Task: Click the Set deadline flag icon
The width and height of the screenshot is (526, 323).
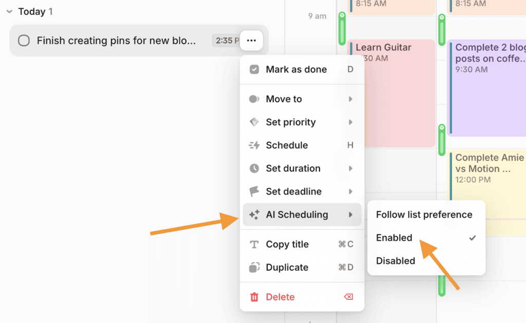Action: click(x=254, y=192)
